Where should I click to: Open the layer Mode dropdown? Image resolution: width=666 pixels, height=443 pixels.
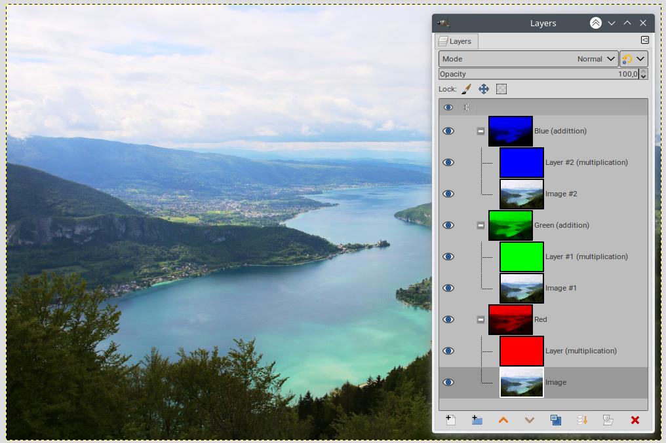tap(528, 59)
